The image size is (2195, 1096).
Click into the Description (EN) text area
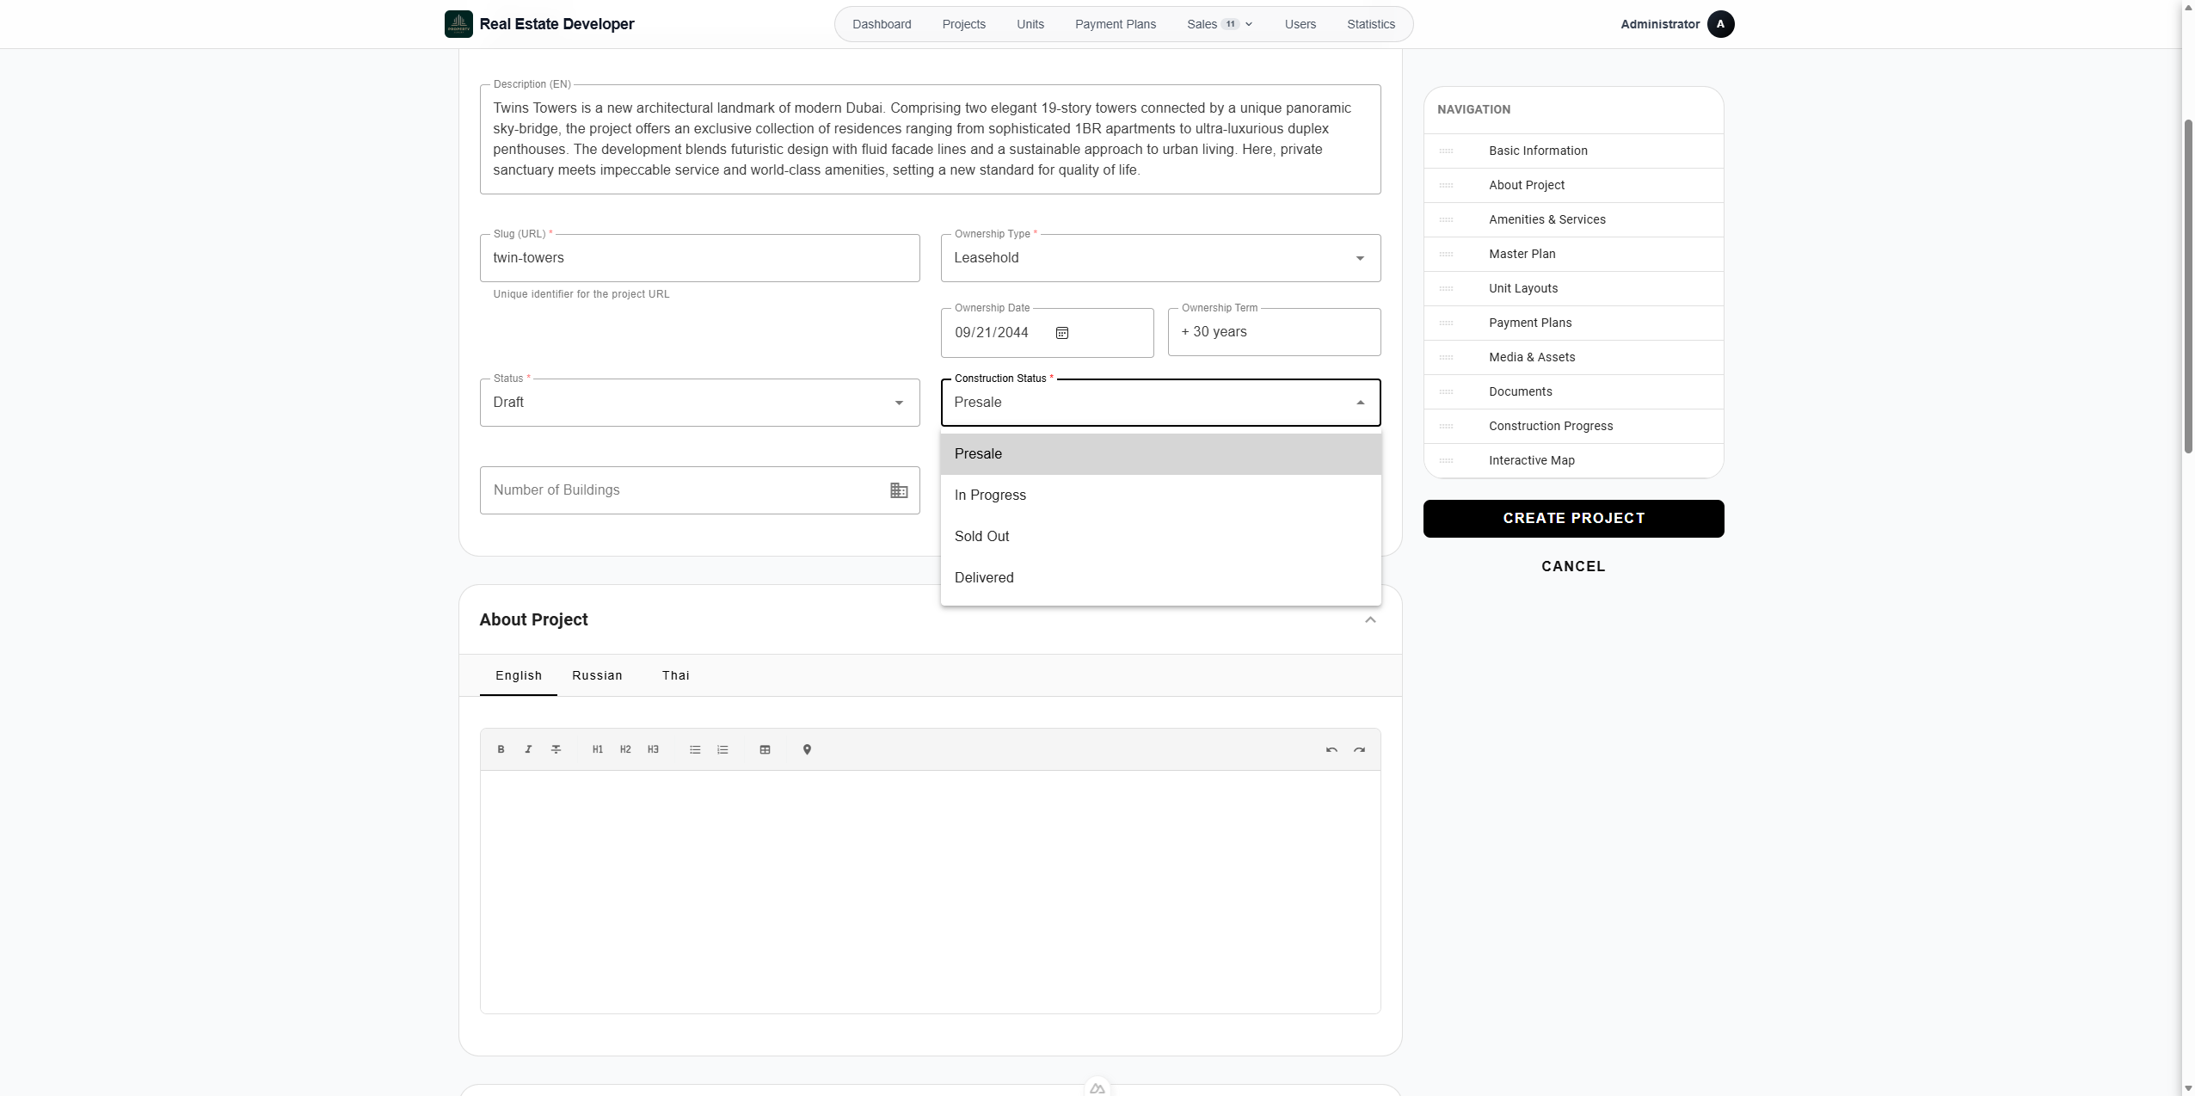pyautogui.click(x=930, y=139)
